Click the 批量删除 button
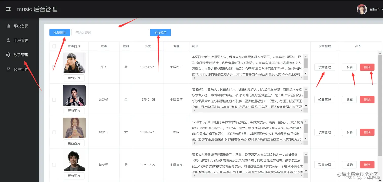This screenshot has height=182, width=383. click(x=60, y=33)
